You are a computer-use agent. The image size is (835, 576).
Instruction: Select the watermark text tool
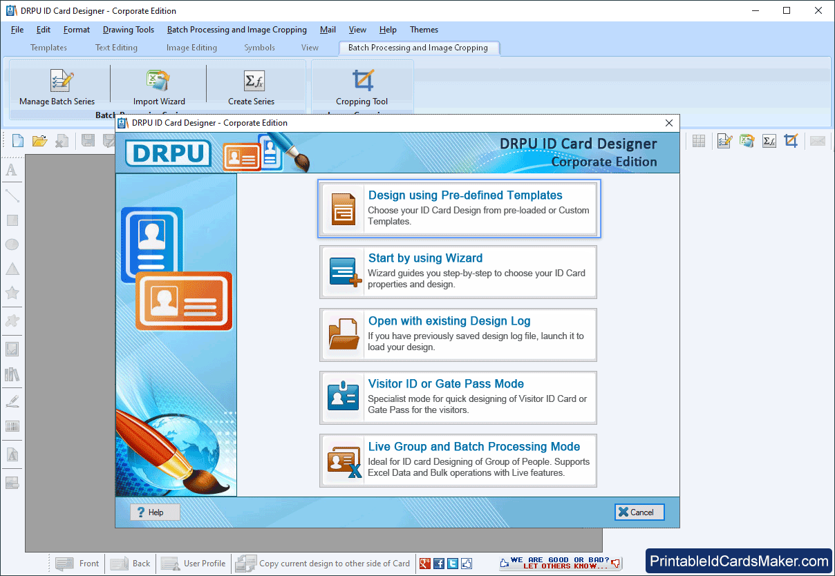click(x=12, y=455)
